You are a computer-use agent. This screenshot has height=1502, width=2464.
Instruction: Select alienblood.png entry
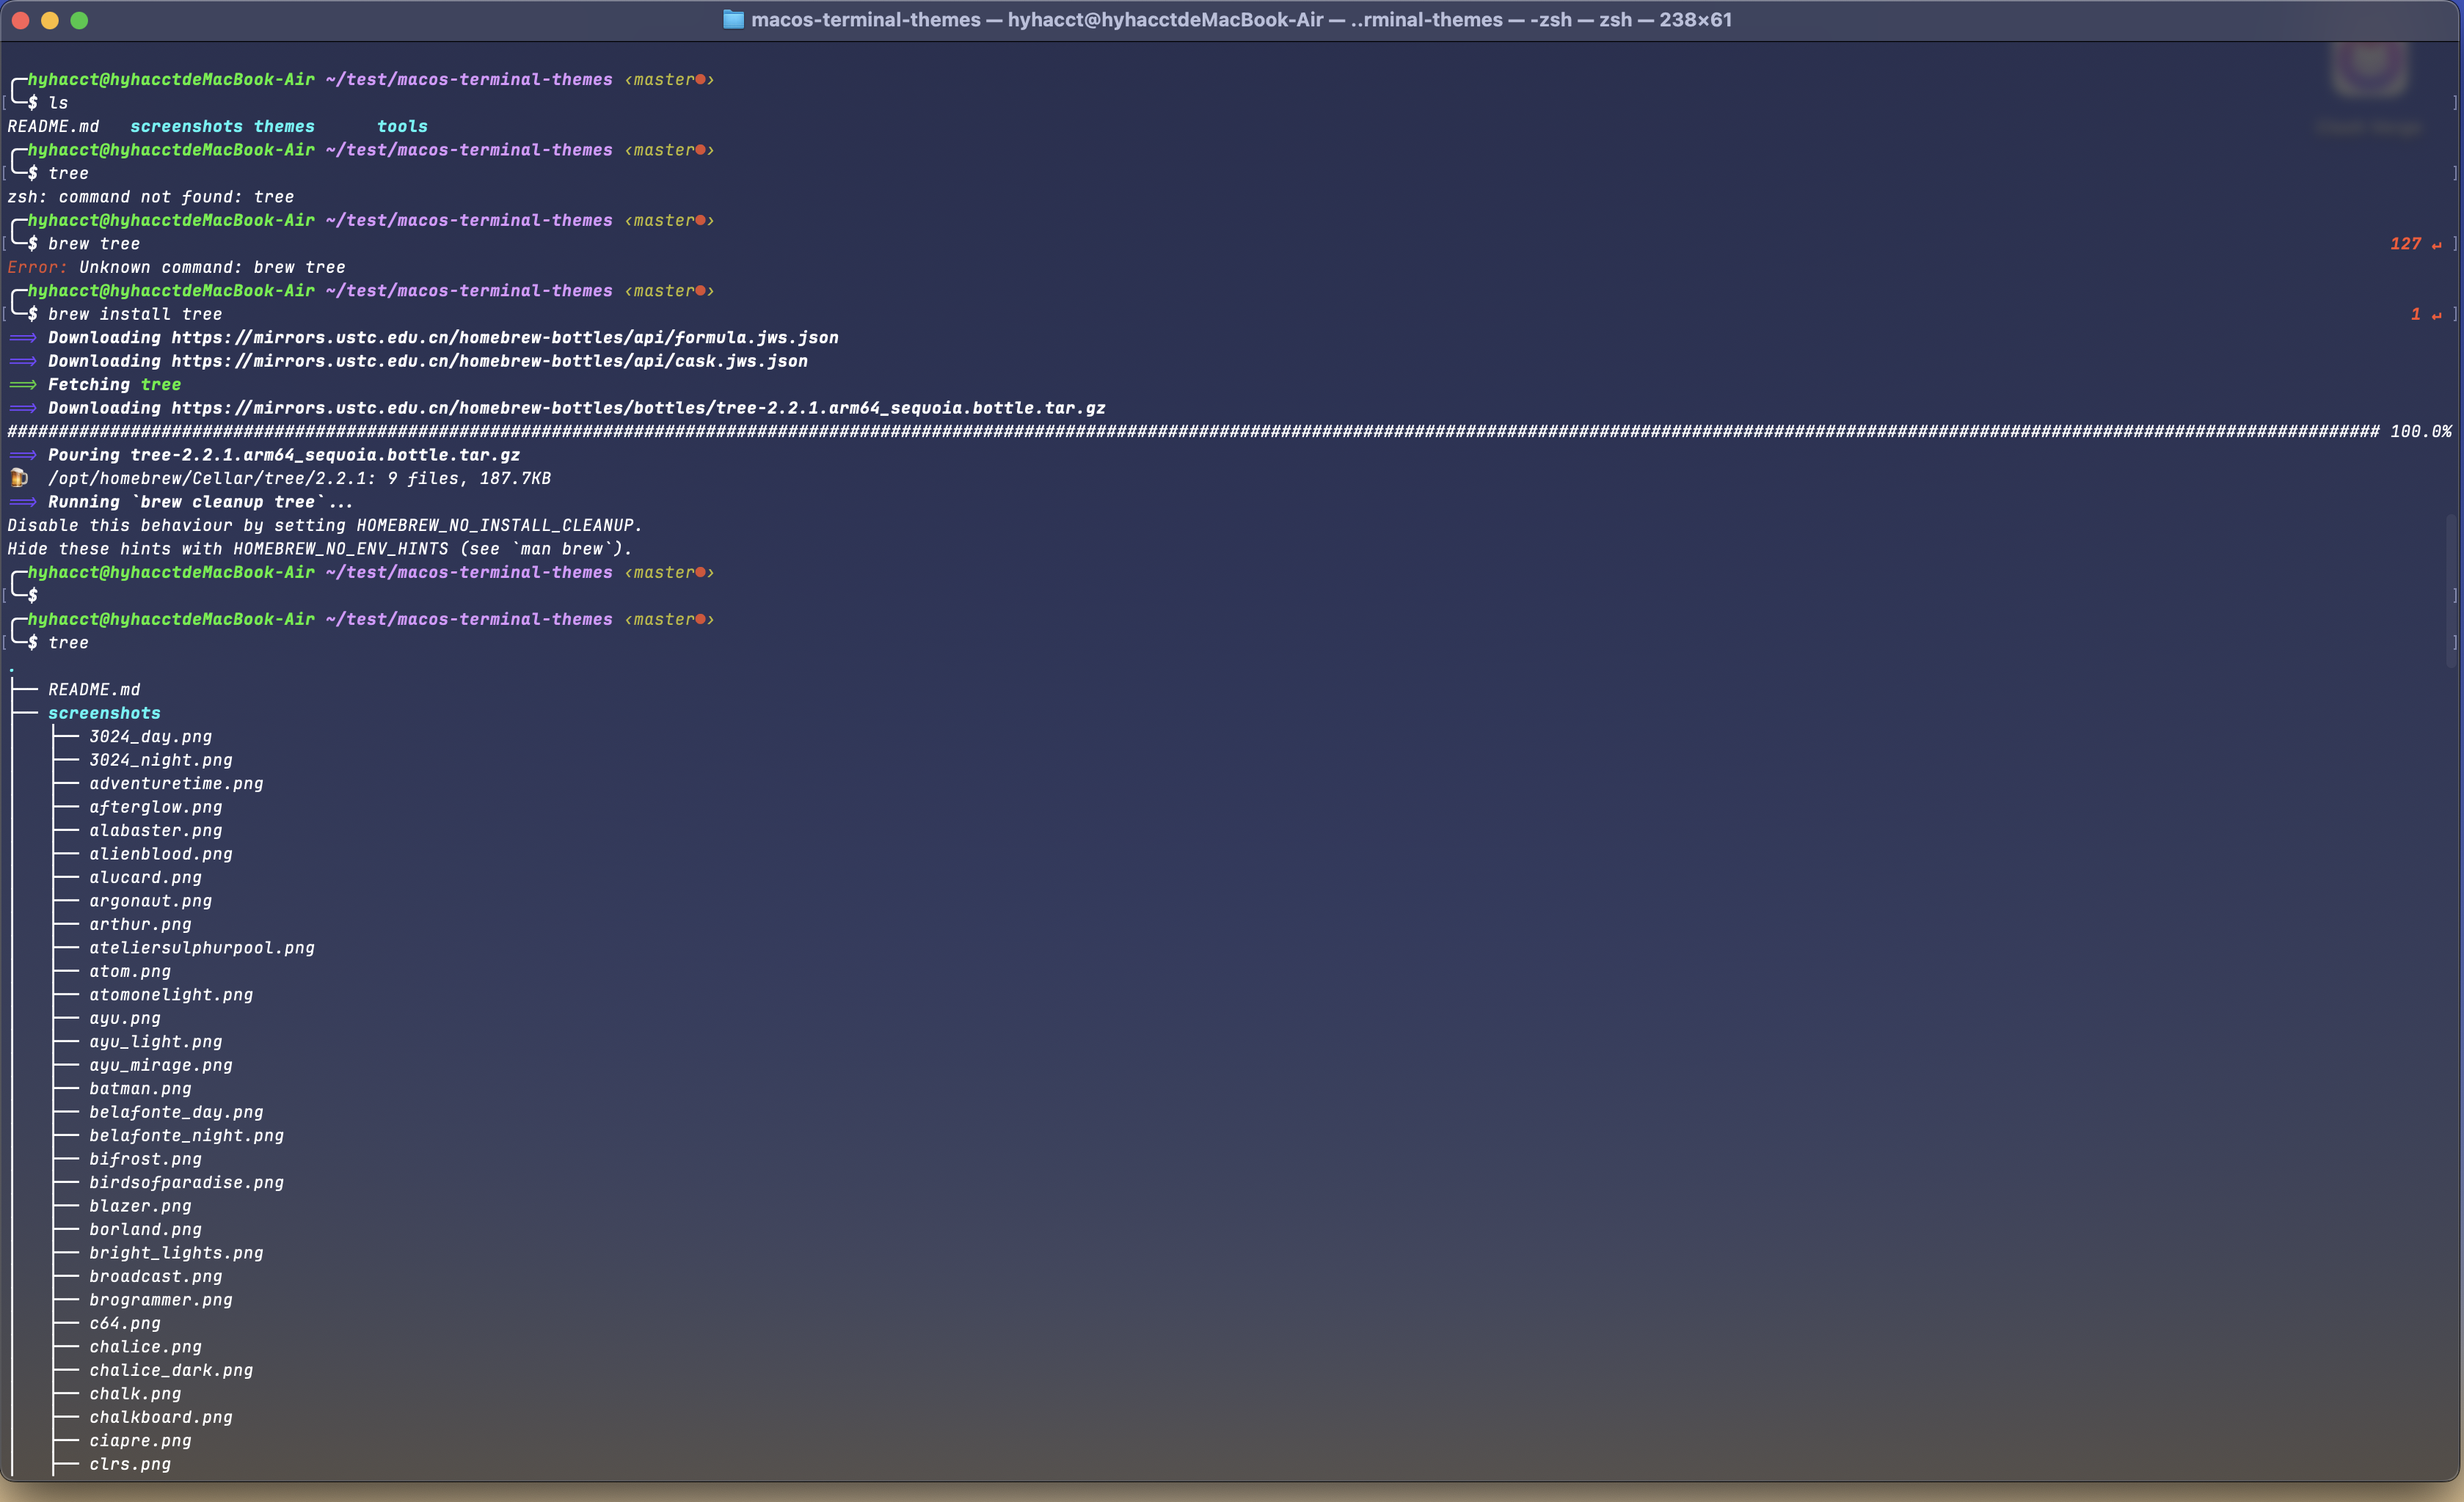161,854
